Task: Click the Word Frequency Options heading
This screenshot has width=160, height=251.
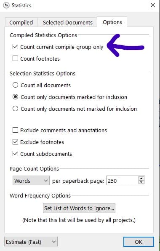Action: point(40,195)
